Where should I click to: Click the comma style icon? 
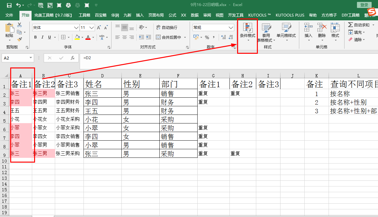click(214, 37)
